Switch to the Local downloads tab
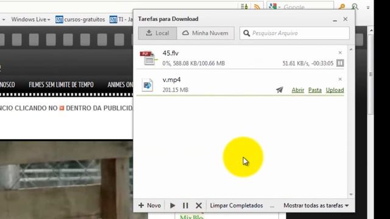This screenshot has height=219, width=390. pyautogui.click(x=158, y=33)
